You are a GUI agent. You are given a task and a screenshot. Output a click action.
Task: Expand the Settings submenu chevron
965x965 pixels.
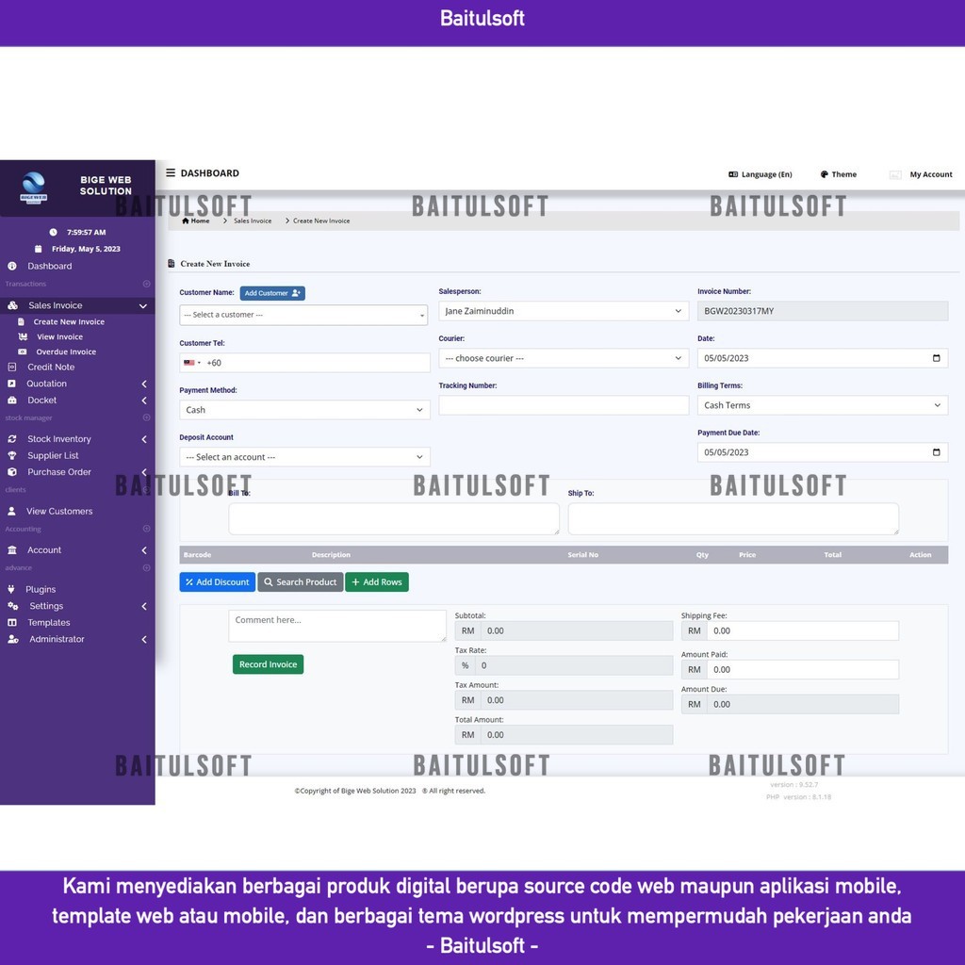[144, 606]
